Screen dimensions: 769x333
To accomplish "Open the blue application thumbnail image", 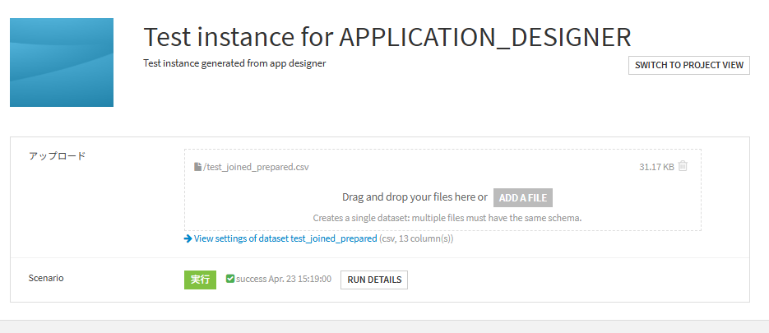I will click(62, 62).
